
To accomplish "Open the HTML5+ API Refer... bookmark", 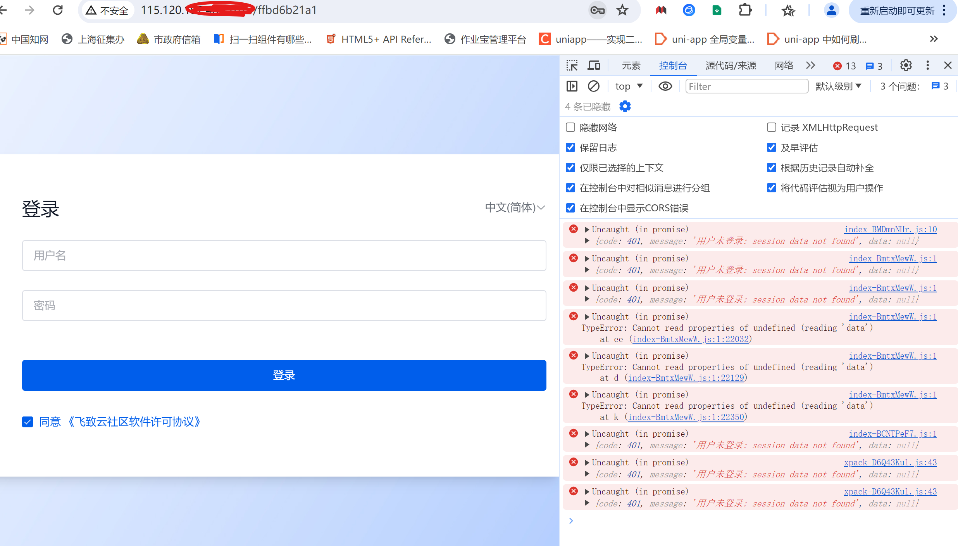I will 379,39.
